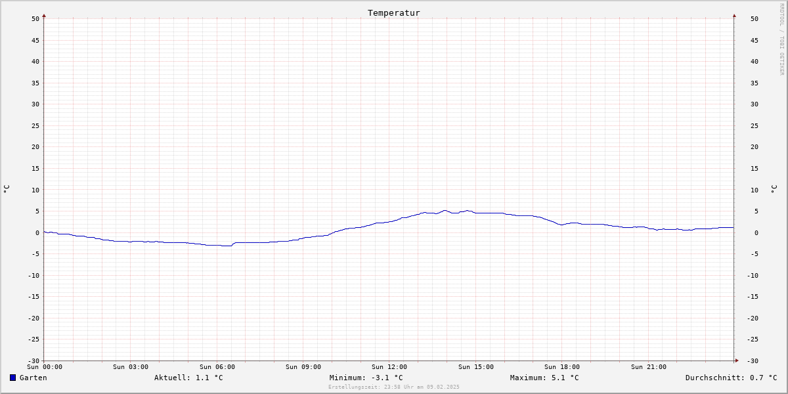This screenshot has width=788, height=394.
Task: Click the Sun 09:00 time axis label
Action: pos(303,367)
